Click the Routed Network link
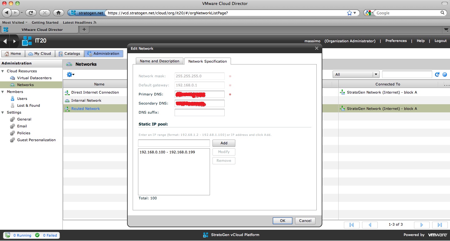 pos(85,109)
